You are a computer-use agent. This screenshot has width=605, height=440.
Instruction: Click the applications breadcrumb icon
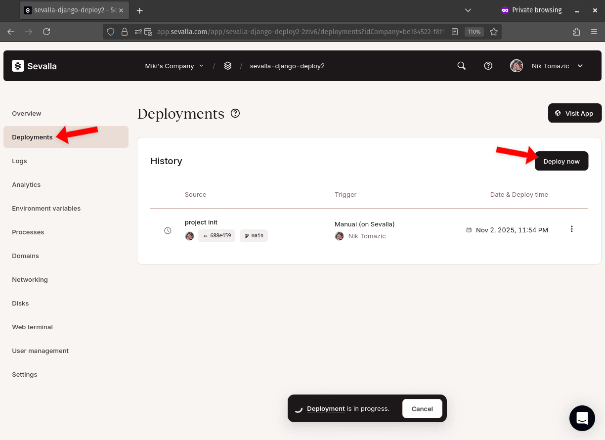coord(228,65)
